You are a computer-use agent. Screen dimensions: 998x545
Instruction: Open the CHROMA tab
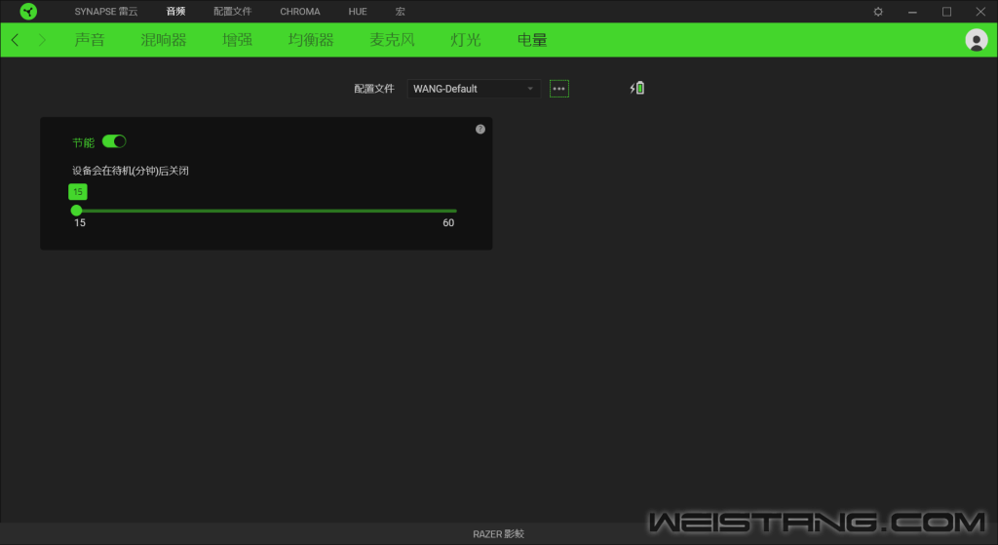pos(300,12)
